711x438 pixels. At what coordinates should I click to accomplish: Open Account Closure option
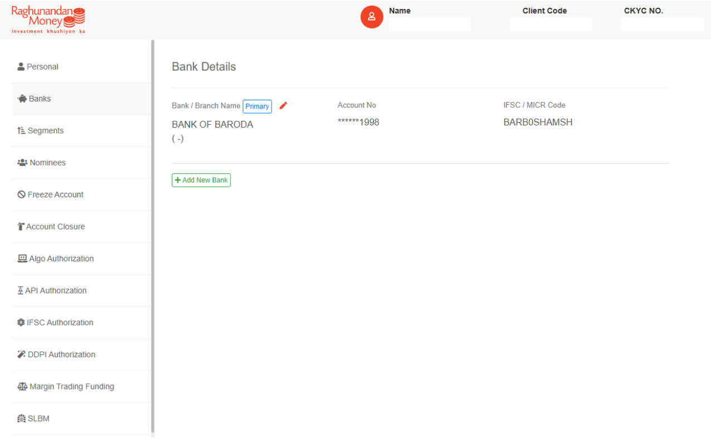pos(81,227)
